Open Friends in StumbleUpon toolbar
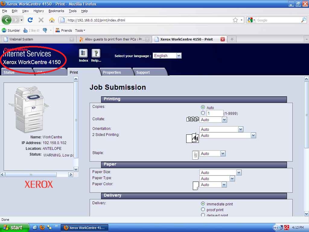The width and height of the screenshot is (309, 232). (x=64, y=31)
